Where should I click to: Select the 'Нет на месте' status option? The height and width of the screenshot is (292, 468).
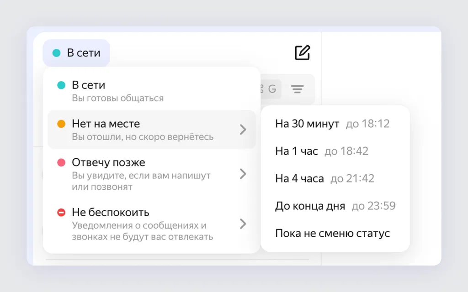[152, 130]
